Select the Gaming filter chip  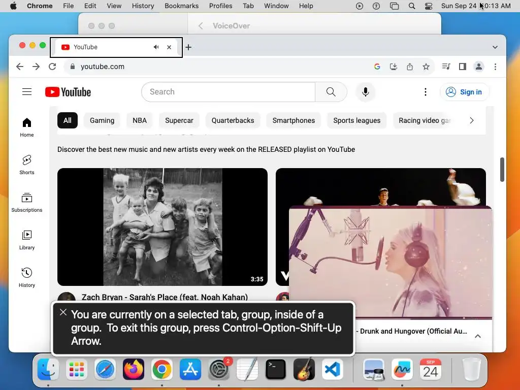(x=102, y=120)
